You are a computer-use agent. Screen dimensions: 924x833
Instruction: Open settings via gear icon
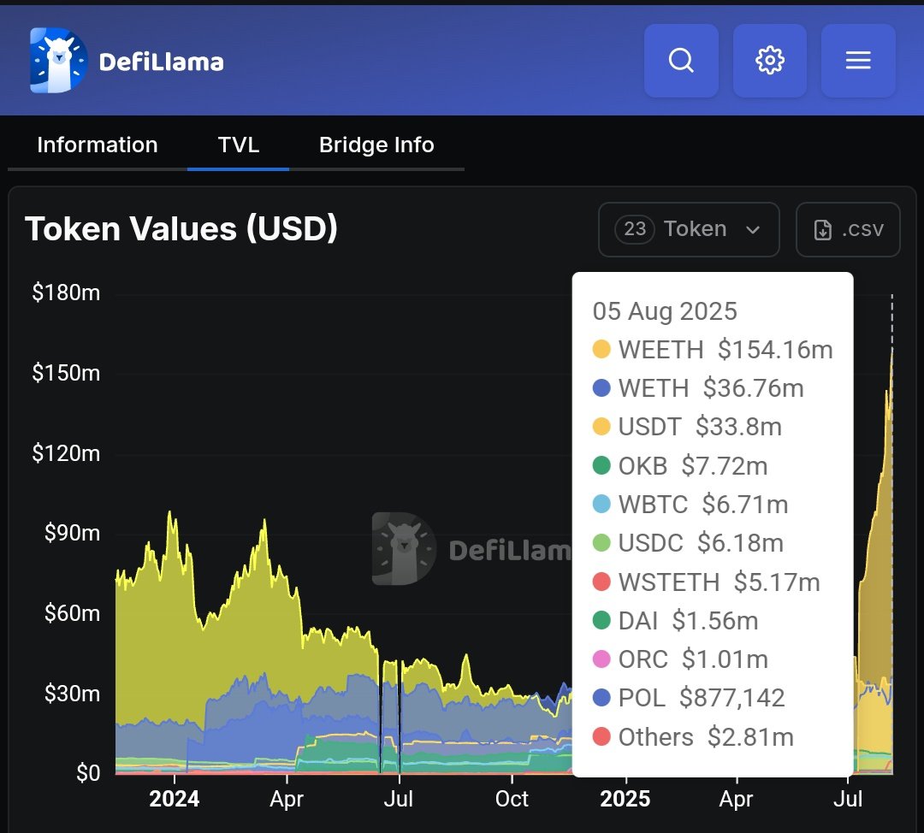click(x=770, y=61)
